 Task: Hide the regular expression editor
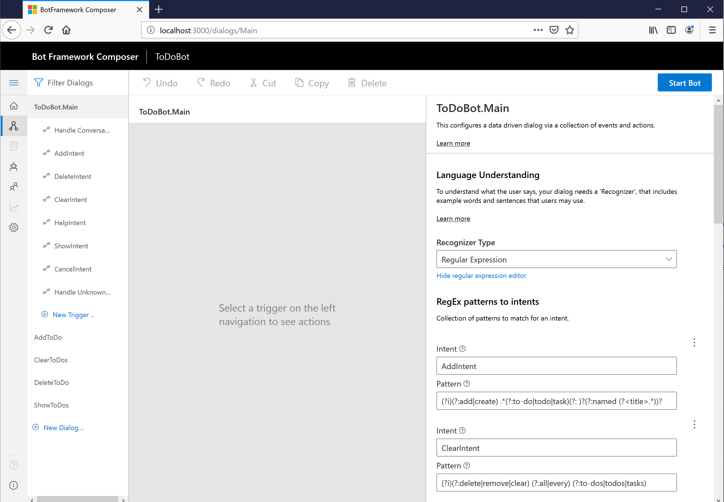point(481,275)
